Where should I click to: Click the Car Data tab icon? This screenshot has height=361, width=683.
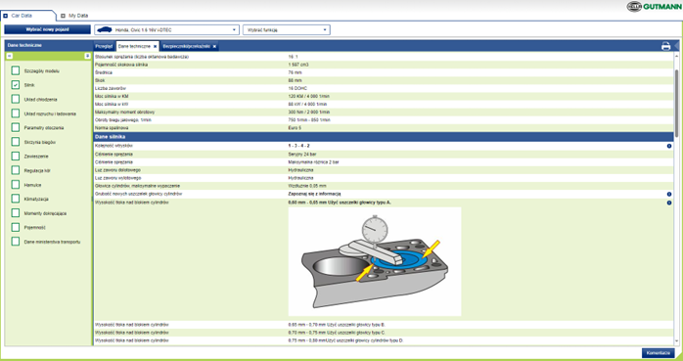[5, 16]
